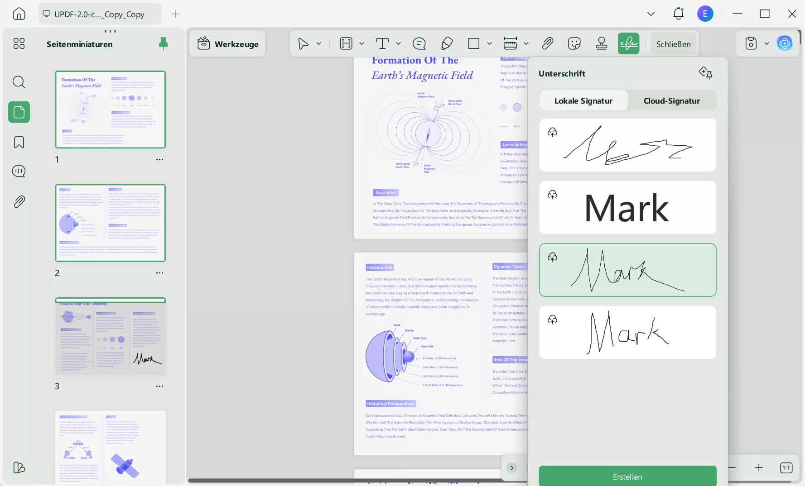Open page 2 thumbnail options menu

(x=159, y=273)
